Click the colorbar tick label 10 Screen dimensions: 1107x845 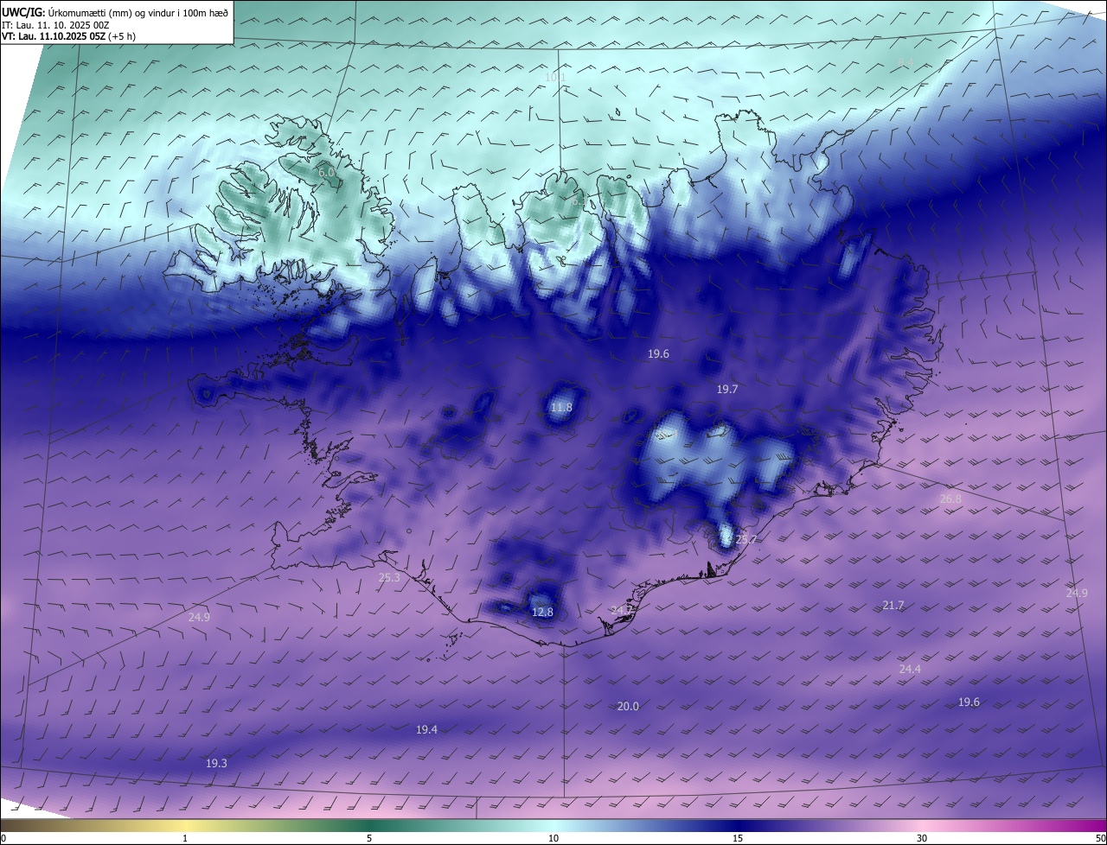tap(553, 838)
